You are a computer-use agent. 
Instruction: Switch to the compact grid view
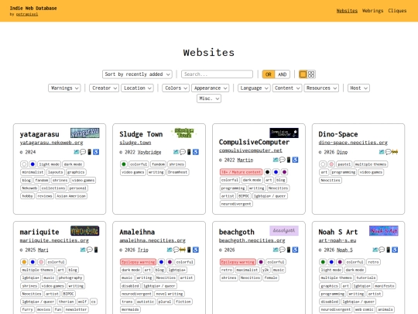pos(311,74)
